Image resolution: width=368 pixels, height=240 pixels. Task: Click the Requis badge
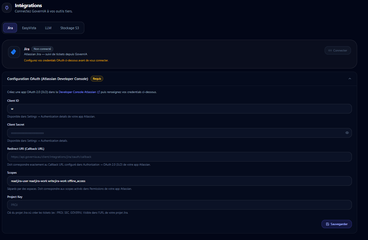97,79
